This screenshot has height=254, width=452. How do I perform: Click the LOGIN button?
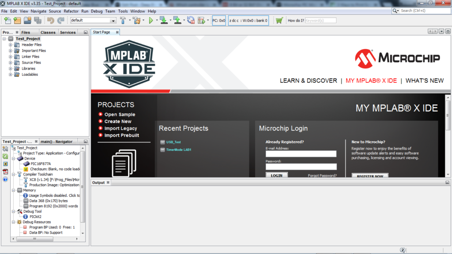276,176
